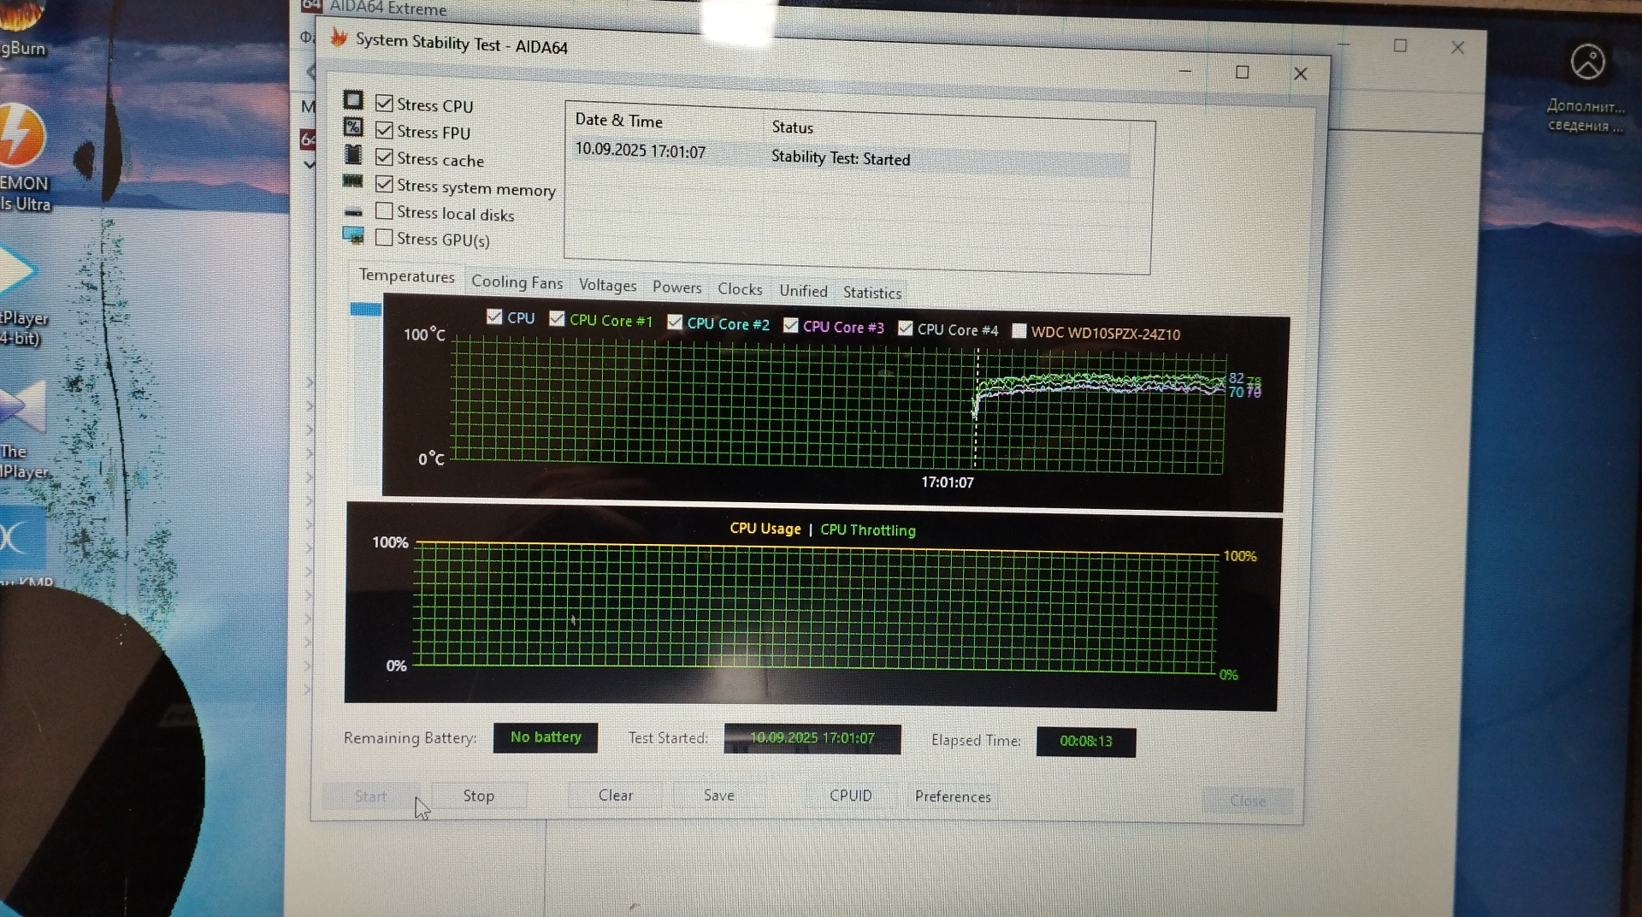Viewport: 1642px width, 917px height.
Task: Show WDC WD10SPZX drive temperature
Action: [1019, 331]
